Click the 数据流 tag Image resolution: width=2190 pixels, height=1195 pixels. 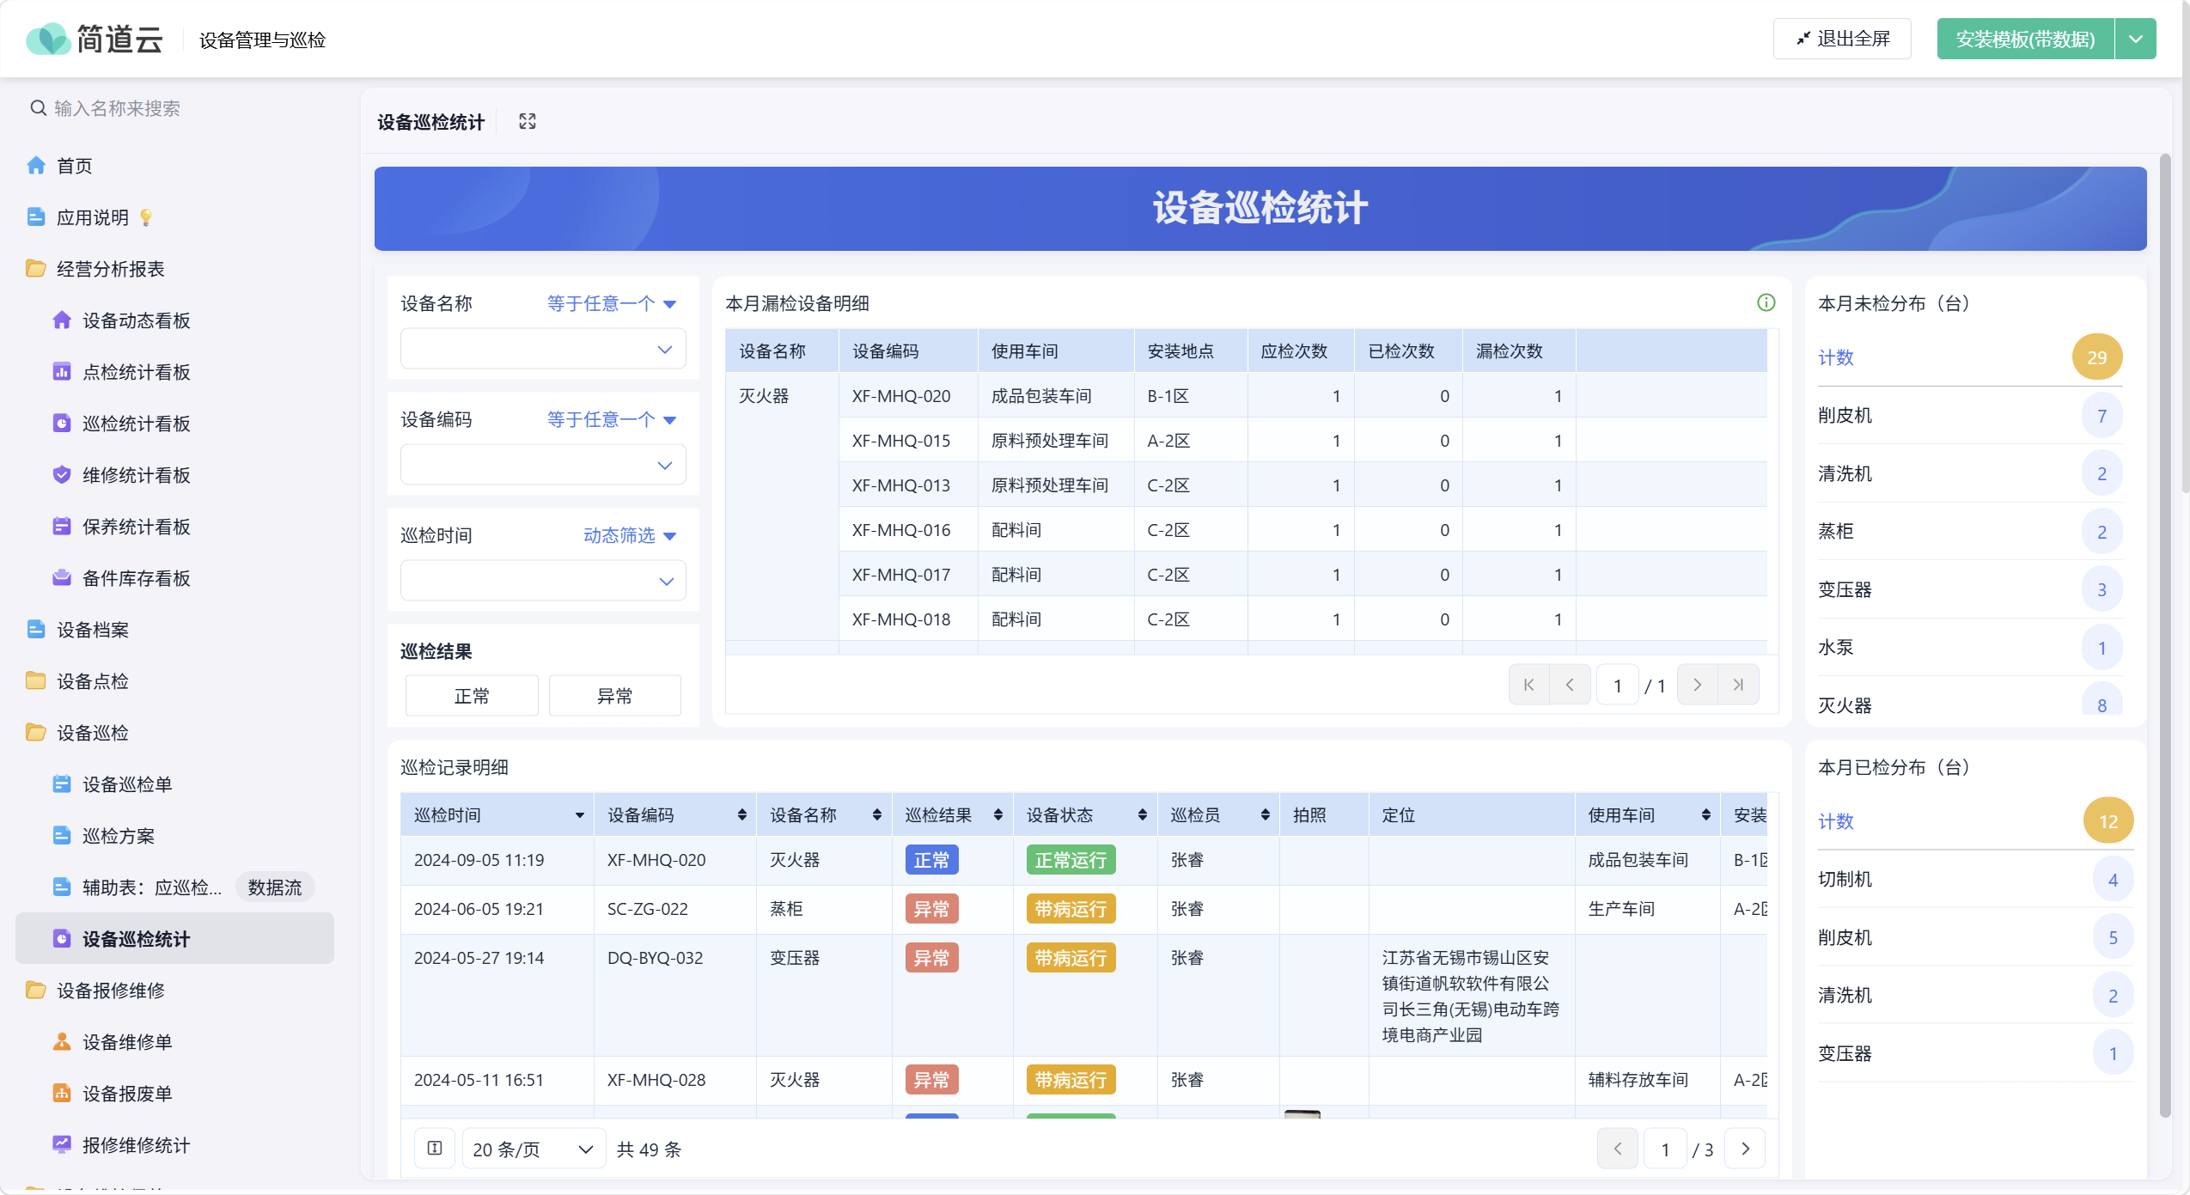275,887
